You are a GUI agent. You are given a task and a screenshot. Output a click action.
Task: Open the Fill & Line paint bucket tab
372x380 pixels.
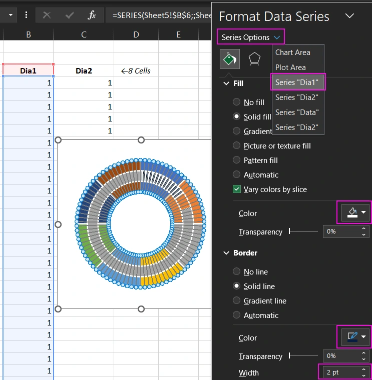230,59
